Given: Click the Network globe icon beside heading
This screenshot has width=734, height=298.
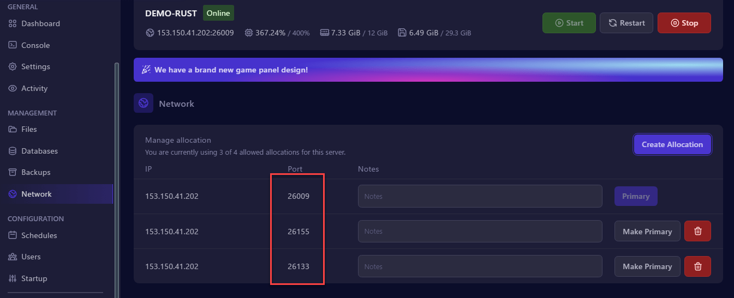Looking at the screenshot, I should click(x=144, y=103).
